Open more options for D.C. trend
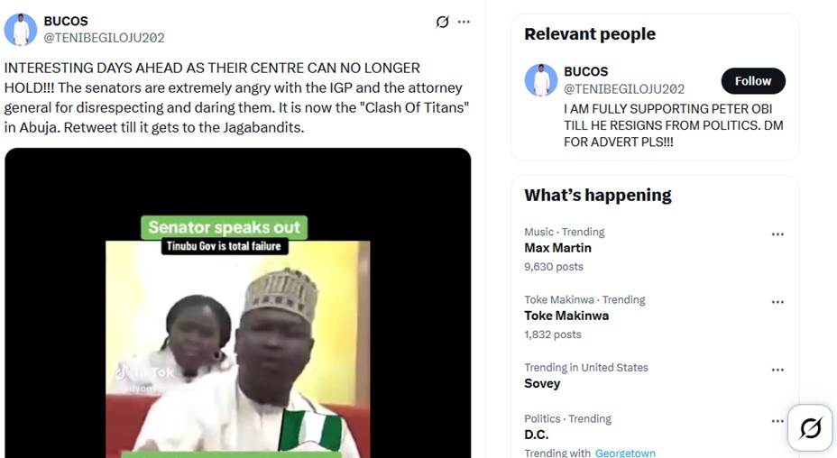837x458 pixels. [777, 421]
